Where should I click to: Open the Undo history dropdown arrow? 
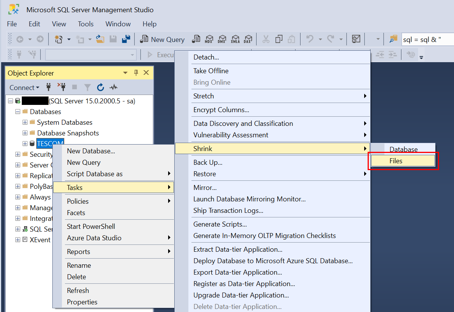320,39
